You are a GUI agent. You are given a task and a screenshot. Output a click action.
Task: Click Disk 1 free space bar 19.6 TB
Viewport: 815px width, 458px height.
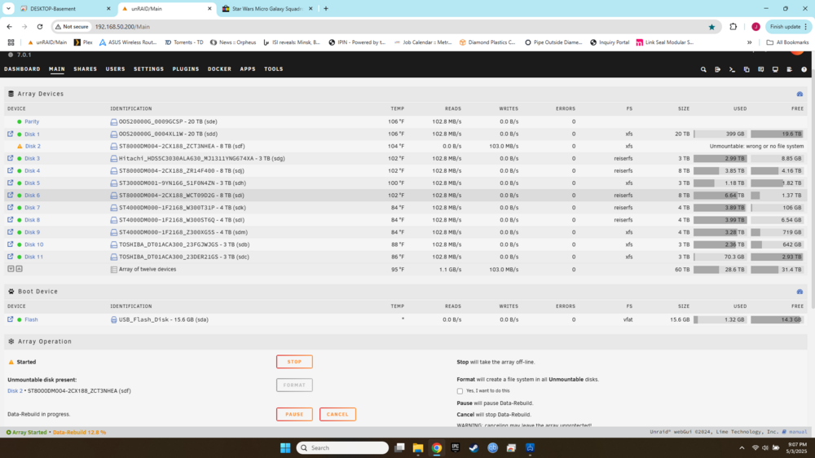pyautogui.click(x=777, y=134)
